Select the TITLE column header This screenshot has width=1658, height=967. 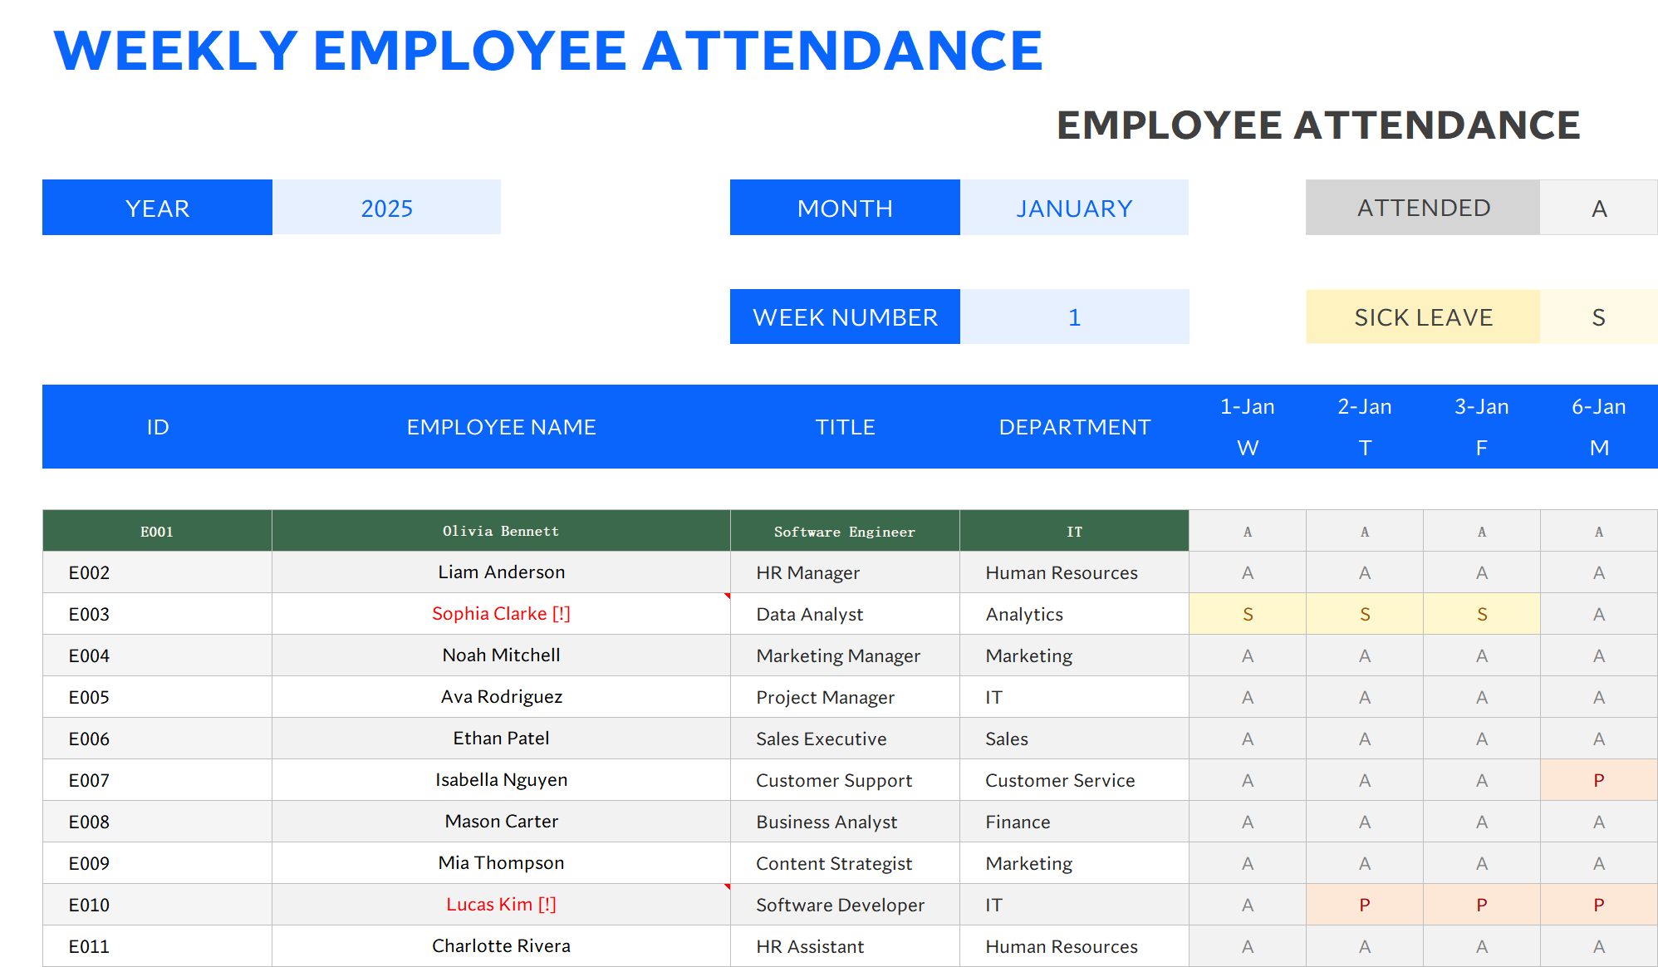845,427
